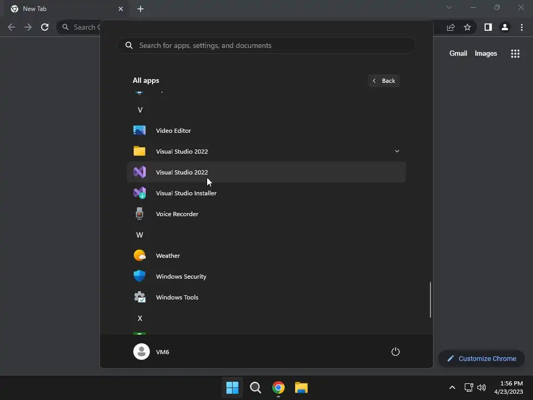Open the VM6 user account avatar

[142, 352]
